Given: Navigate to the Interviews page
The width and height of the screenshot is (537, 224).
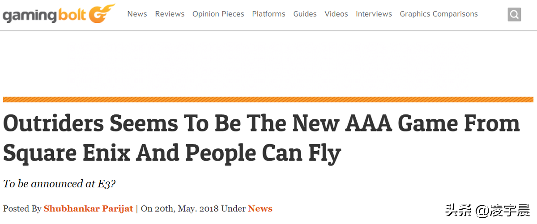Looking at the screenshot, I should 374,14.
